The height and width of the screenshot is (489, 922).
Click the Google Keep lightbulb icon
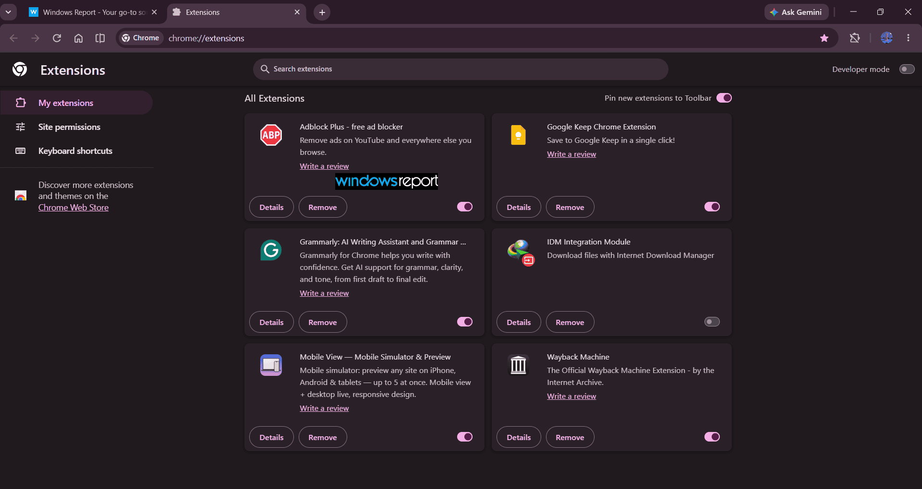(x=518, y=135)
